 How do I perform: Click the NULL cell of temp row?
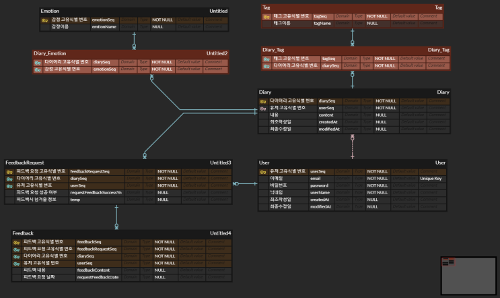point(163,200)
